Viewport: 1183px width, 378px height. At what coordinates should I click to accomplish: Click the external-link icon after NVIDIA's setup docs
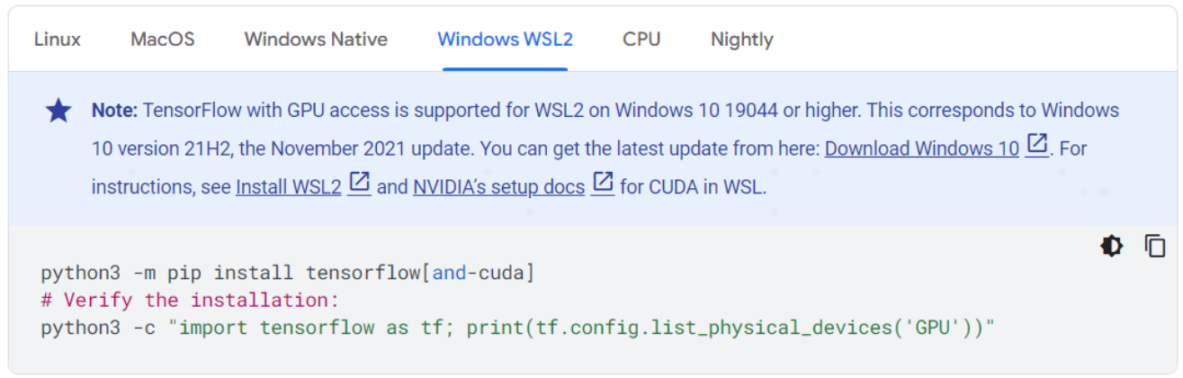(603, 184)
